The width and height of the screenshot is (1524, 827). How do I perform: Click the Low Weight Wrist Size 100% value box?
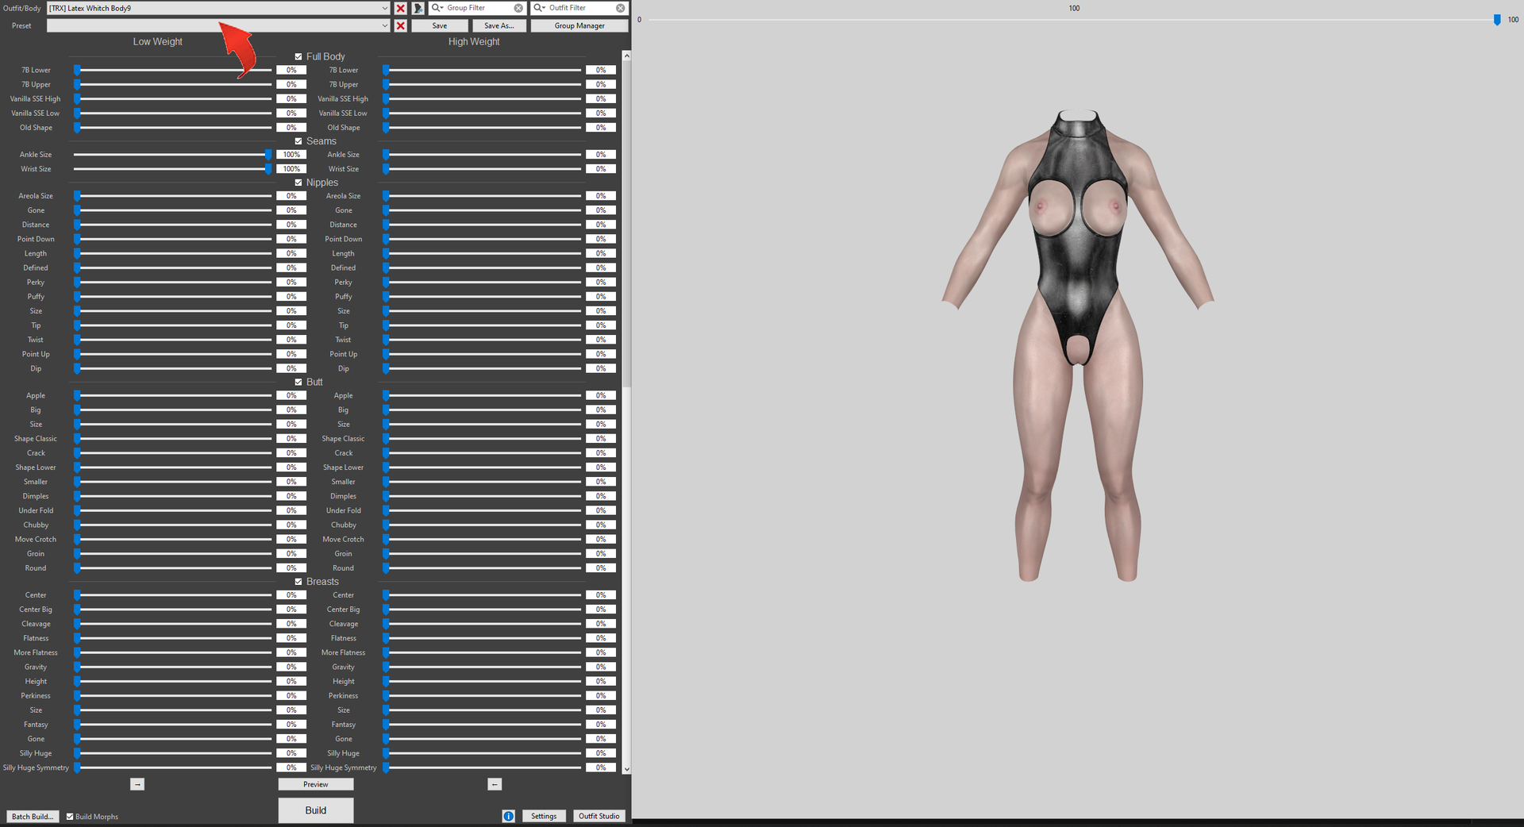[291, 169]
